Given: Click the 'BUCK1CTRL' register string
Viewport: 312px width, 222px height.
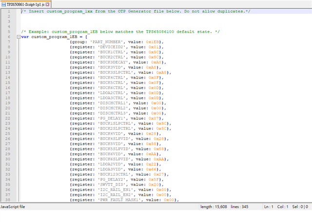Looking at the screenshot, I should (x=112, y=52).
